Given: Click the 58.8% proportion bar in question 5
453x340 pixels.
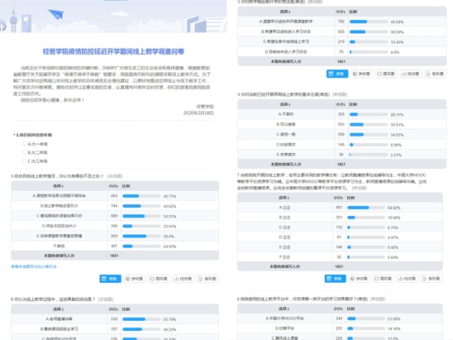Looking at the screenshot, I should pyautogui.click(x=141, y=237).
